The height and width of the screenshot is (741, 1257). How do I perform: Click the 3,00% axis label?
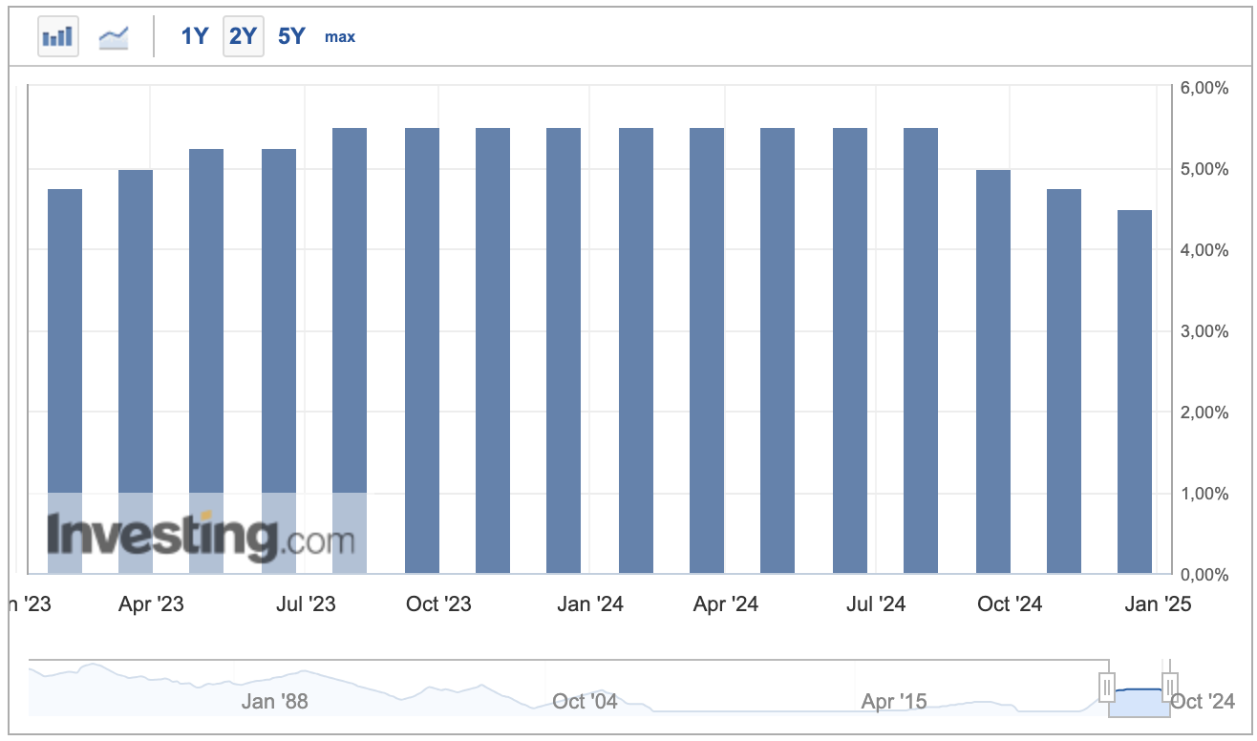[x=1204, y=331]
